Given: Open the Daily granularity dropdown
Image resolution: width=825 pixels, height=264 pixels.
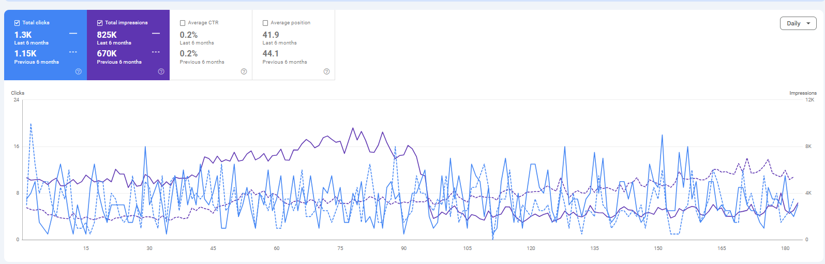Looking at the screenshot, I should point(798,23).
